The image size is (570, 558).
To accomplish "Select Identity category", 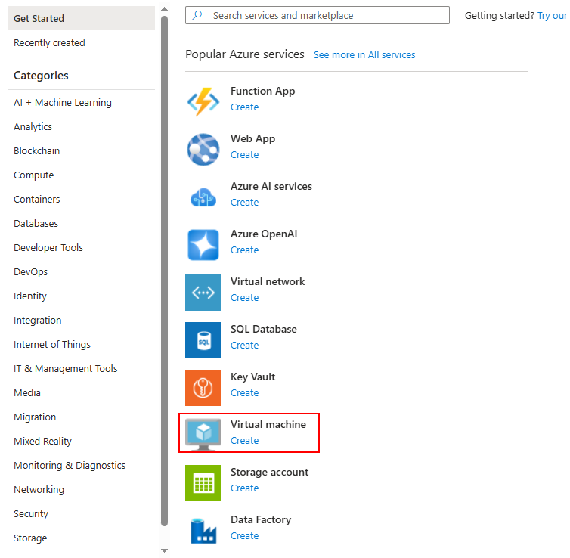I will (30, 296).
